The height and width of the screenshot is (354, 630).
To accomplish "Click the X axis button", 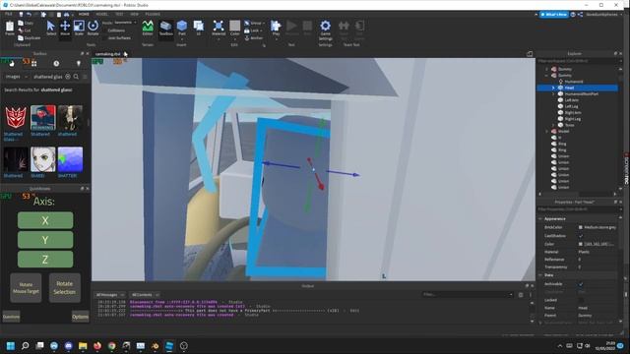I will coord(45,220).
